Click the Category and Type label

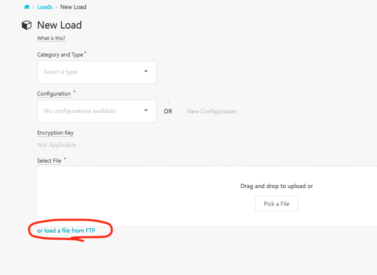tap(60, 55)
